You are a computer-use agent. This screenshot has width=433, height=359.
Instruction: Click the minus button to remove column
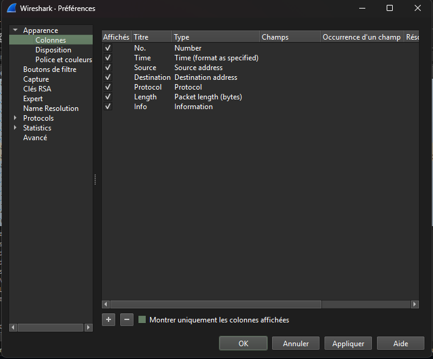[x=126, y=319]
